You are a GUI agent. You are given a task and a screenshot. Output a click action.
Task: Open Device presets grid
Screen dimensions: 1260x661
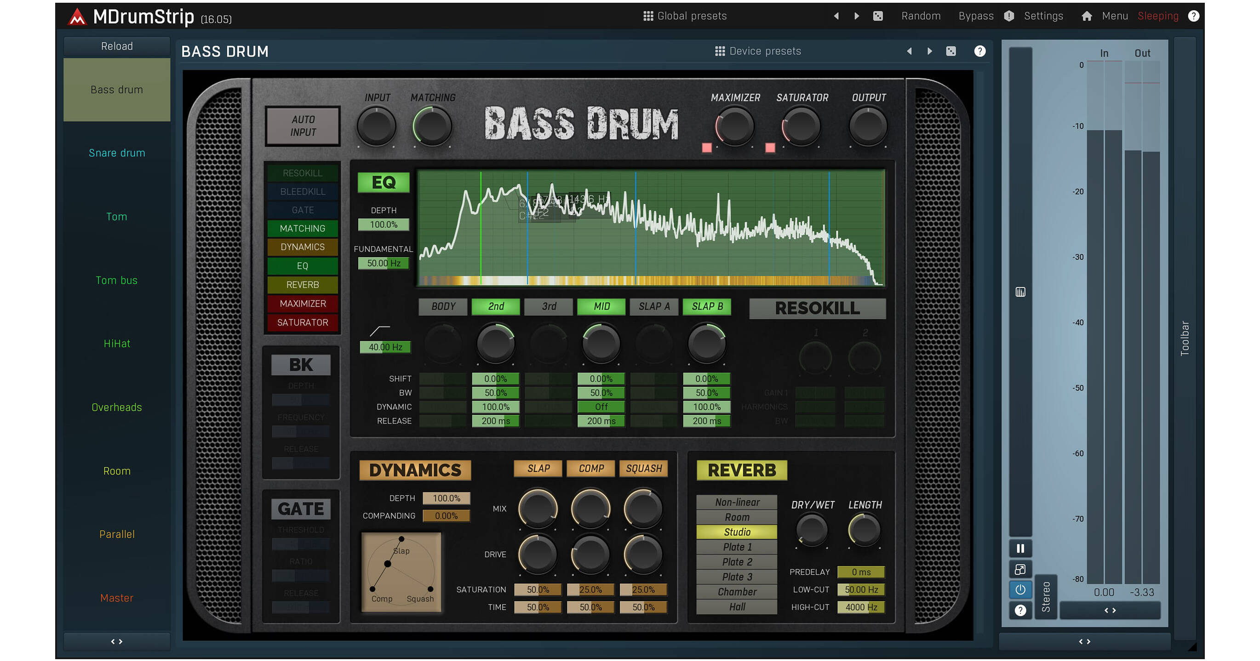pyautogui.click(x=757, y=51)
